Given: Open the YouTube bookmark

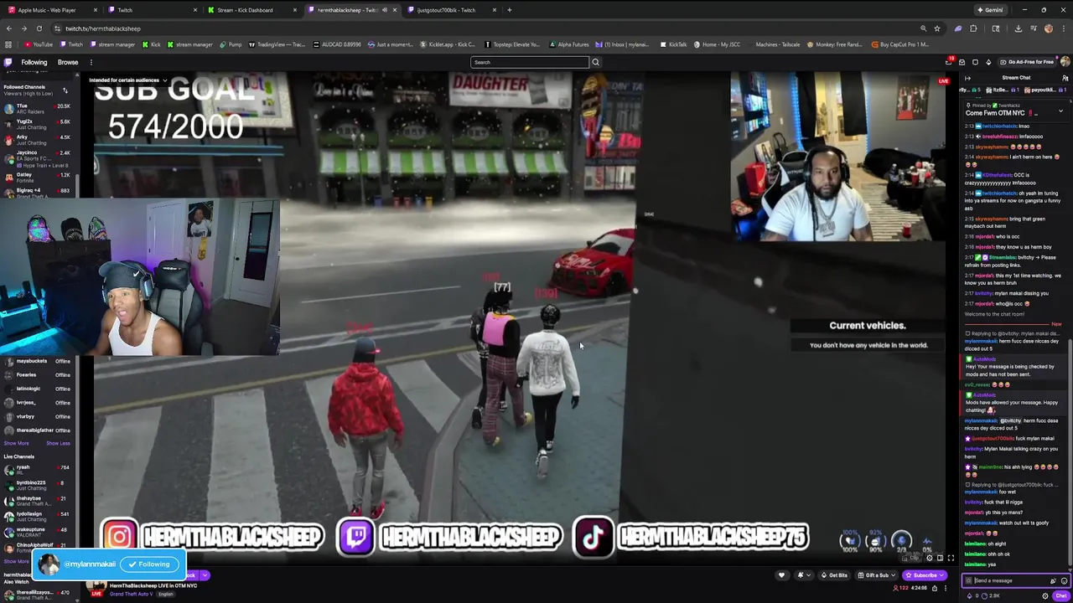Looking at the screenshot, I should pos(39,44).
